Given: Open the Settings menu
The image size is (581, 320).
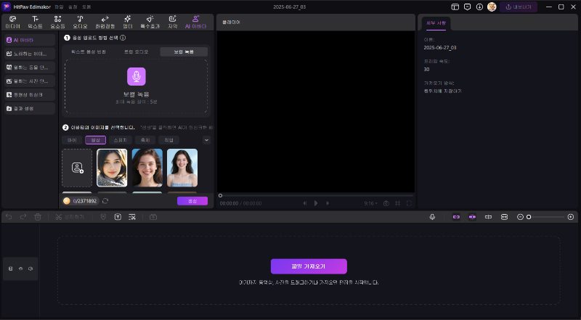Looking at the screenshot, I should (73, 7).
